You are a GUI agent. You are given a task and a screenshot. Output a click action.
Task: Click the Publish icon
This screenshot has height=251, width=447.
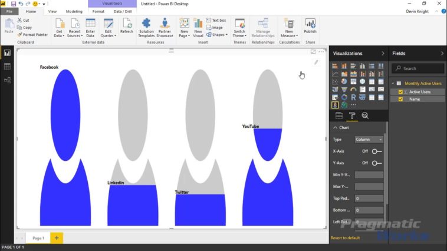pos(310,27)
